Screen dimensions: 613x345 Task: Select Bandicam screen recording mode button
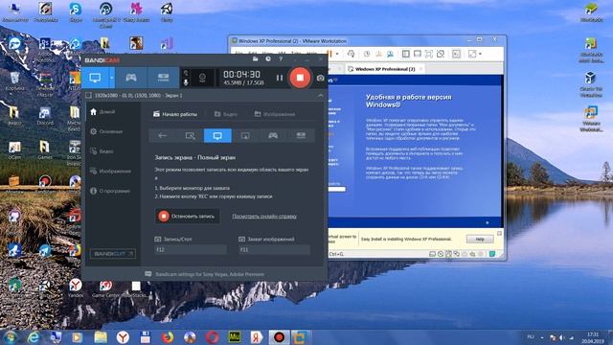[95, 78]
